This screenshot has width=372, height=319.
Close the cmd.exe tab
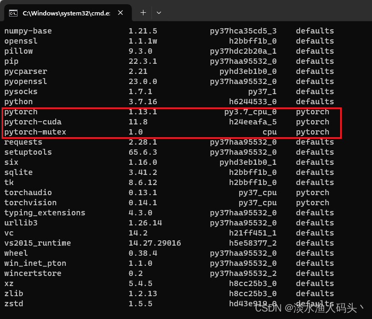click(121, 13)
